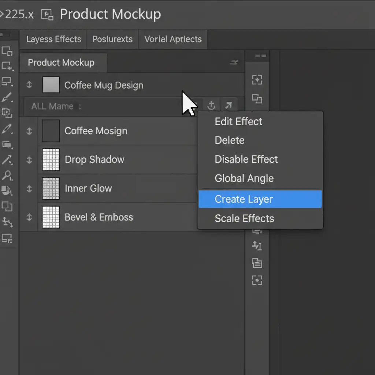The image size is (375, 375).
Task: Expand the Coffee Mug Design layer arrows
Action: (29, 85)
